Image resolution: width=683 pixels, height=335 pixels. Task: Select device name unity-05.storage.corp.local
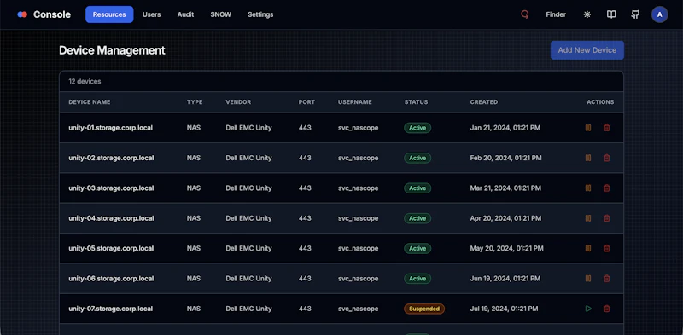111,248
